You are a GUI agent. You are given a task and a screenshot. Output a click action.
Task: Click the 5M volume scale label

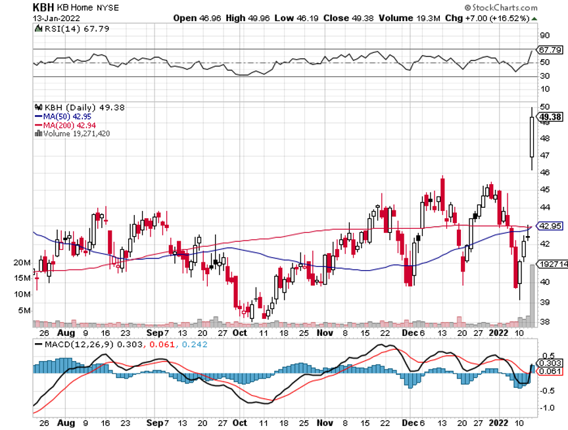pos(24,311)
